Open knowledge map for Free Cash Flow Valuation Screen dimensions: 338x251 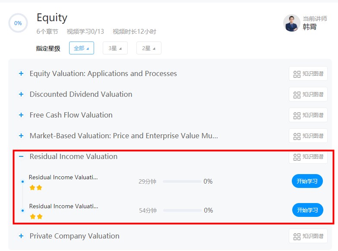pyautogui.click(x=308, y=115)
